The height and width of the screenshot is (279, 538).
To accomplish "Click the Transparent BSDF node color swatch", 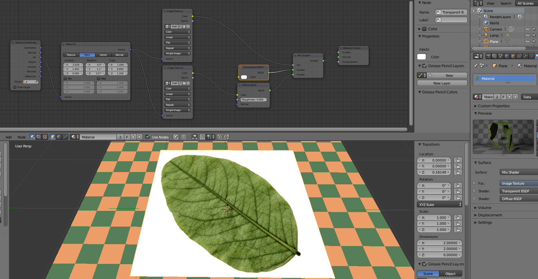I will (x=244, y=77).
